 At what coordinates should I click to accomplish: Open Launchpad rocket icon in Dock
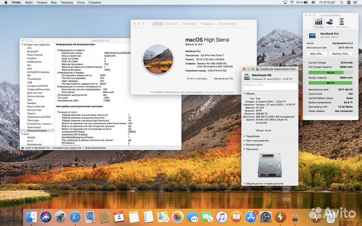(x=60, y=217)
